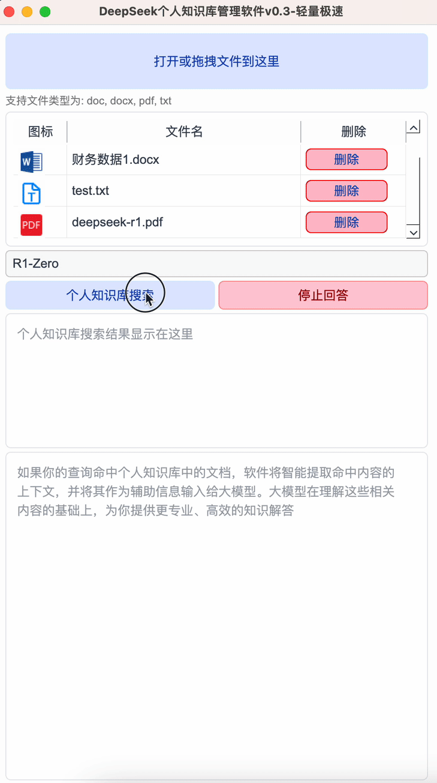This screenshot has width=437, height=783.
Task: Click the Word document icon beside 财务数据1.docx
Action: (31, 160)
